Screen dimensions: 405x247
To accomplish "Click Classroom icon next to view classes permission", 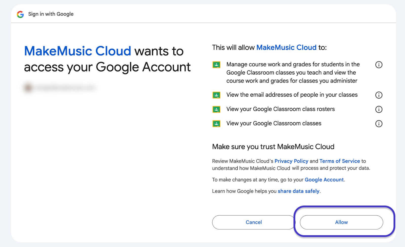I will [x=216, y=124].
